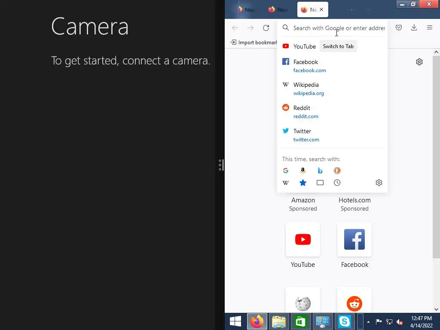Image resolution: width=440 pixels, height=330 pixels.
Task: Open the Hotels.com Sponsored shortcut
Action: (354, 204)
